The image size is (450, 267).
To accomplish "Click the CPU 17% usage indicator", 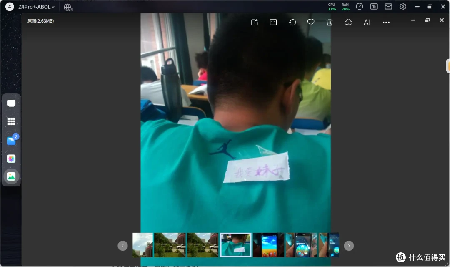I will pyautogui.click(x=332, y=7).
